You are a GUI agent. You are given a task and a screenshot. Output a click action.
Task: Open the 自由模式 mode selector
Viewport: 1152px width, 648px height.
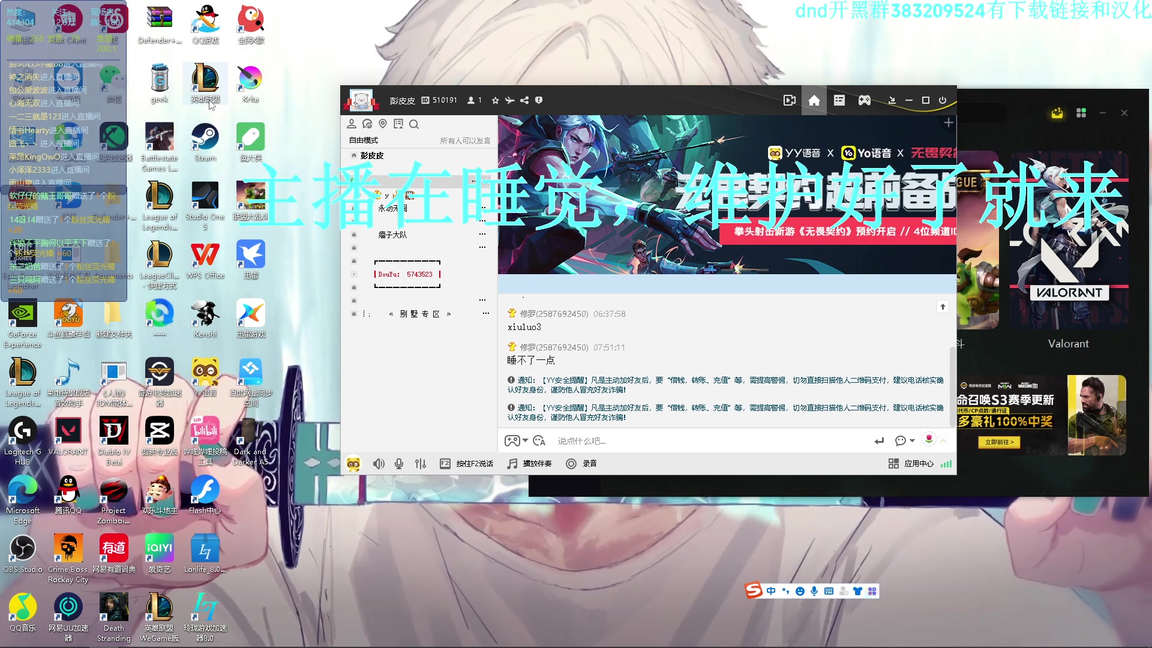pyautogui.click(x=364, y=140)
